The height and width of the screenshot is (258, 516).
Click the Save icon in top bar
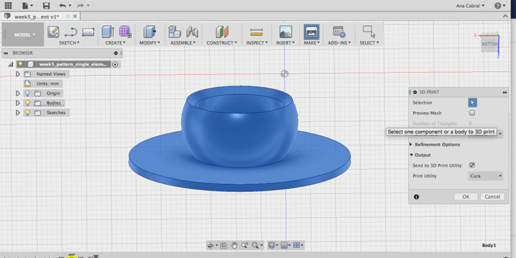47,6
